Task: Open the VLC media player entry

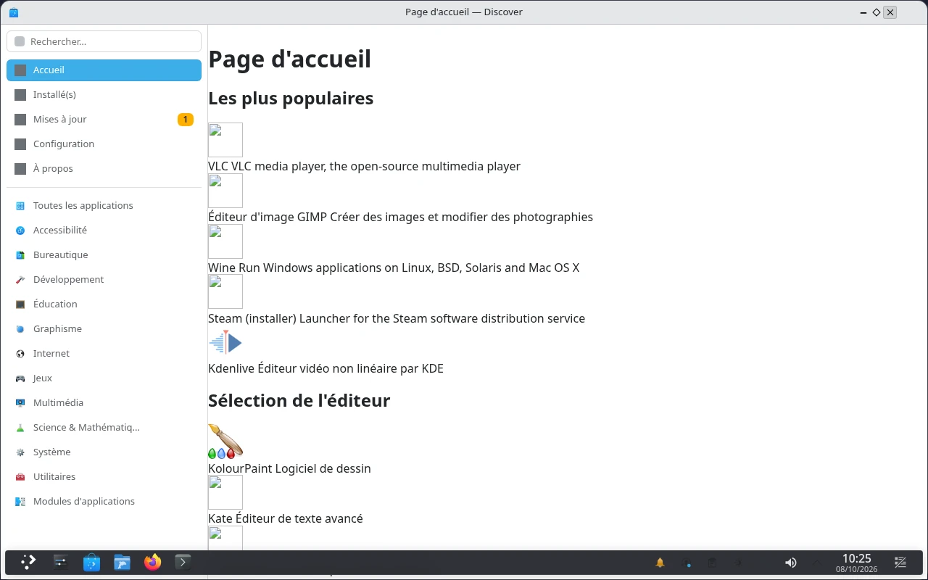Action: pyautogui.click(x=364, y=166)
